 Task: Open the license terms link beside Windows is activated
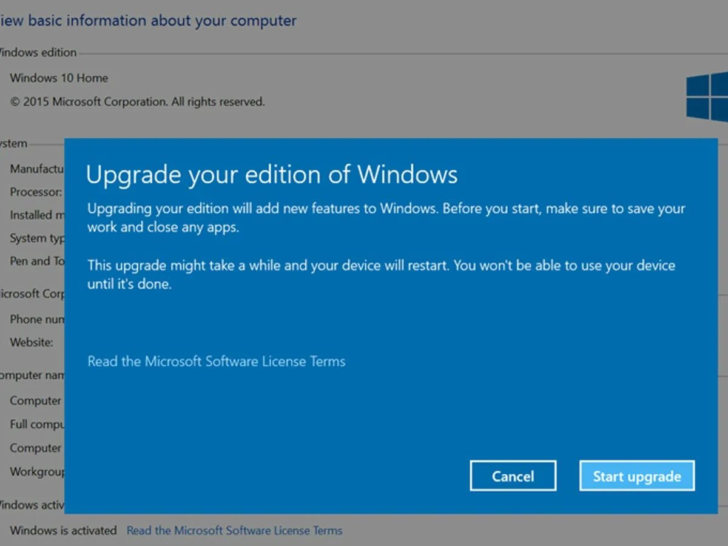pos(234,530)
